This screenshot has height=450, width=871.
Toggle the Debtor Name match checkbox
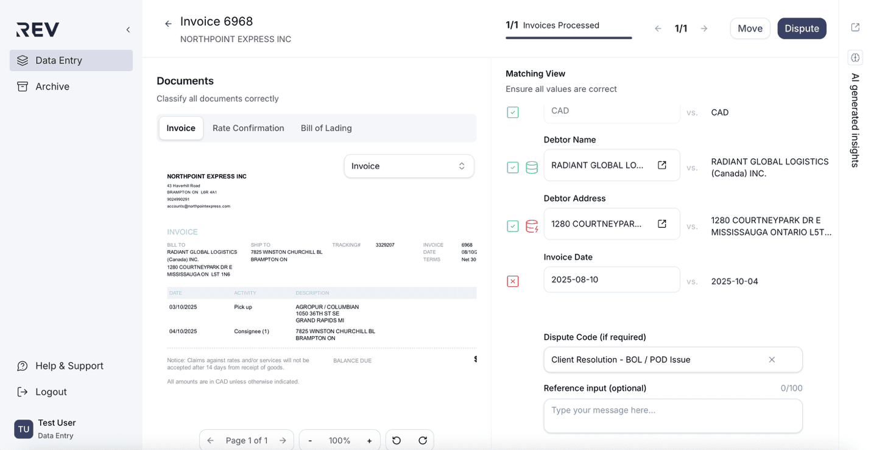(x=513, y=167)
